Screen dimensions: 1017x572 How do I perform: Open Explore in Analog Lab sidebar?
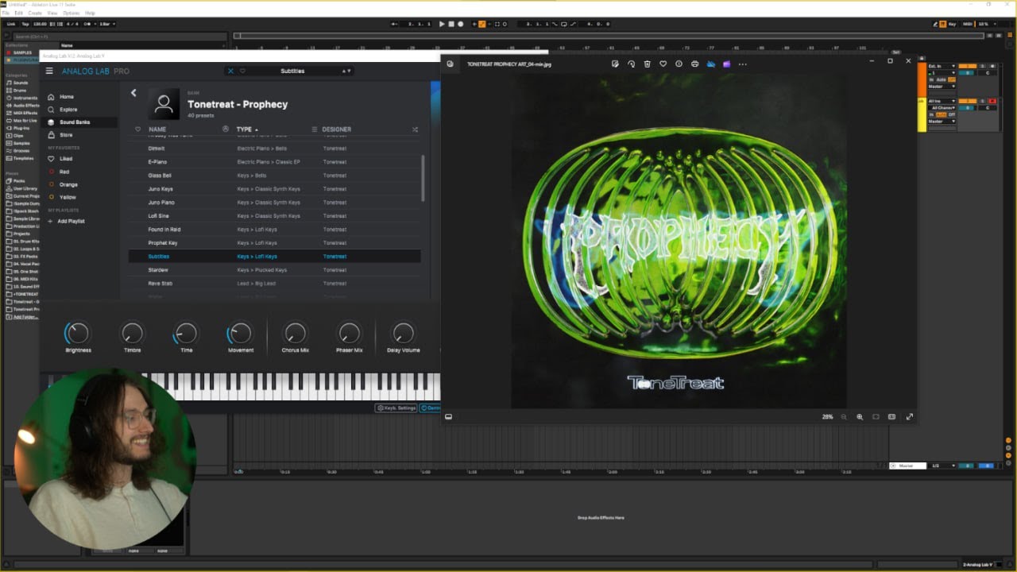click(x=68, y=110)
